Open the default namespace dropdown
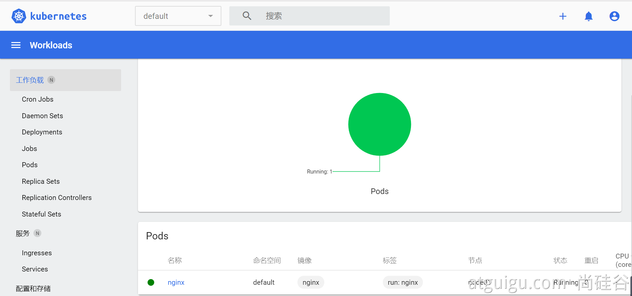632x296 pixels. coord(178,16)
